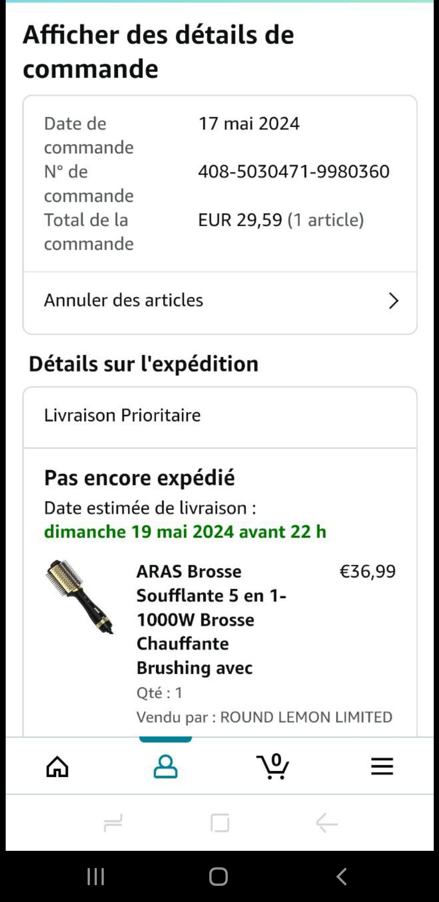Viewport: 439px width, 902px height.
Task: Tap the €36,99 item price
Action: [367, 572]
